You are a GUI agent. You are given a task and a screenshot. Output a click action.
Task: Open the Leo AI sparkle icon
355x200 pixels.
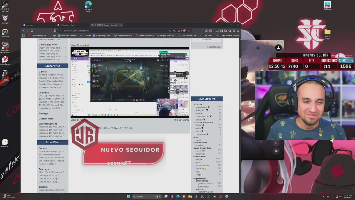coord(230,31)
